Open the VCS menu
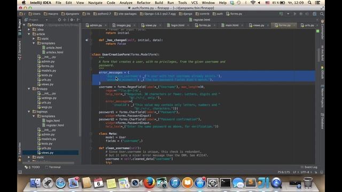 (194, 3)
